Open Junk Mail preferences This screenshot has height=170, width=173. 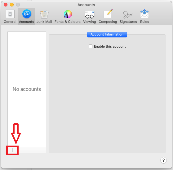[x=44, y=16]
